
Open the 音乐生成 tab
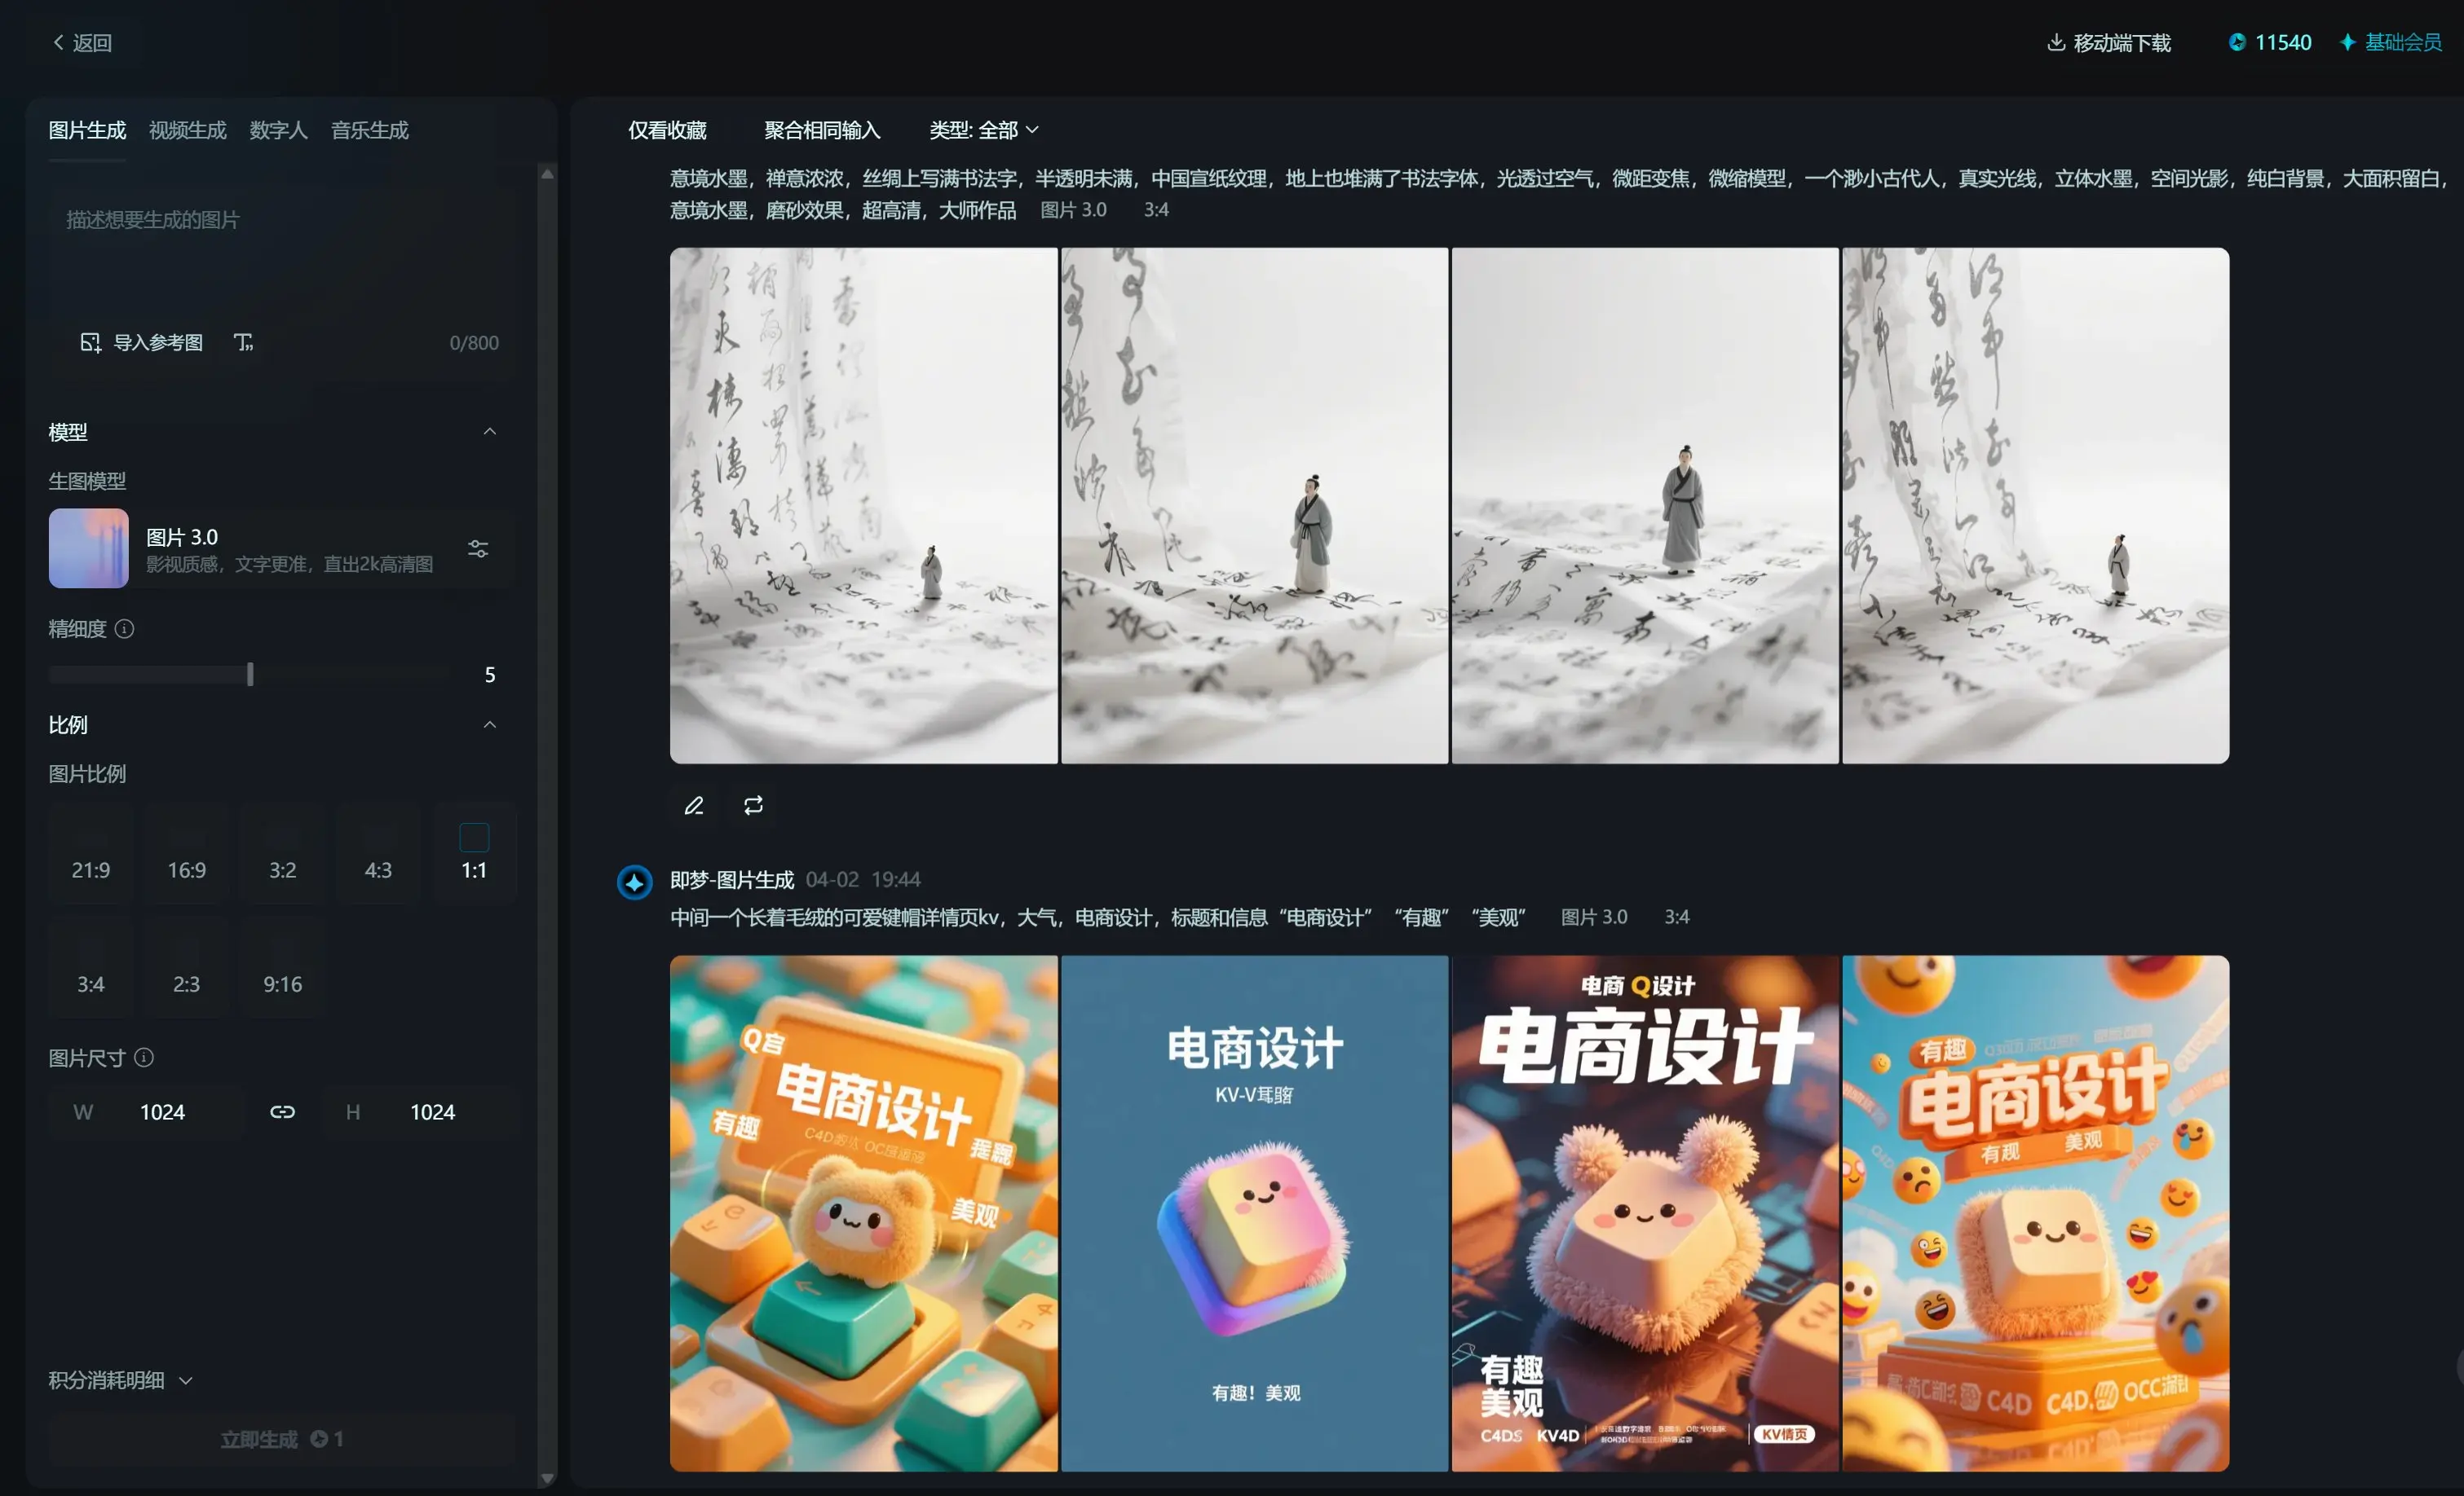pyautogui.click(x=369, y=130)
